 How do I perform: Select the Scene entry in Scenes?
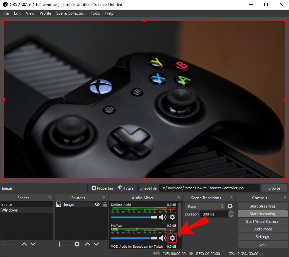tap(27, 205)
